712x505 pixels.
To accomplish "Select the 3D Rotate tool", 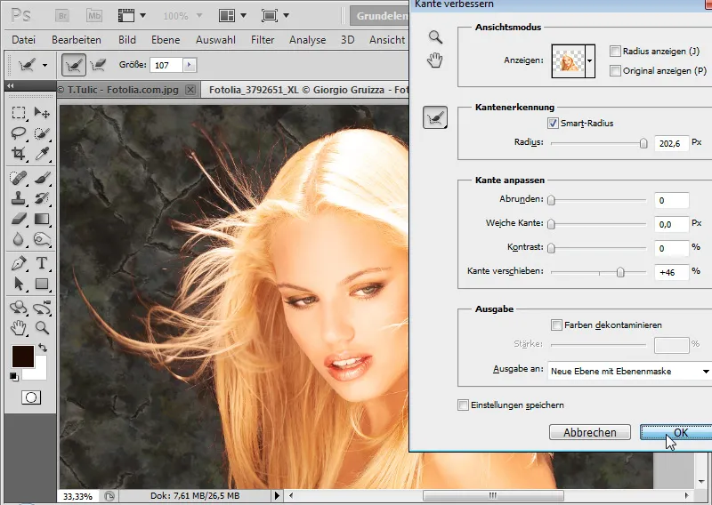I will 19,308.
